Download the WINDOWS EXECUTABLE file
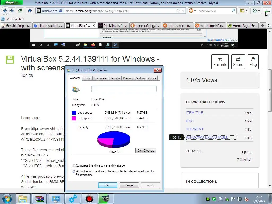Image resolution: width=272 pixels, height=204 pixels. coord(207,137)
